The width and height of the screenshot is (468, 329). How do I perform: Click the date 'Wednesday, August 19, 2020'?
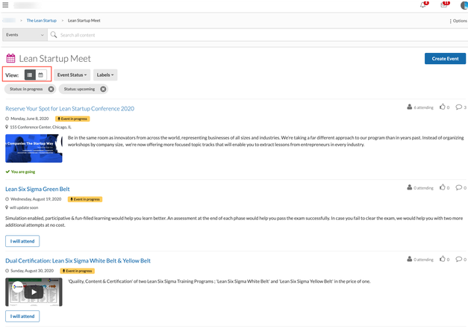(x=36, y=199)
